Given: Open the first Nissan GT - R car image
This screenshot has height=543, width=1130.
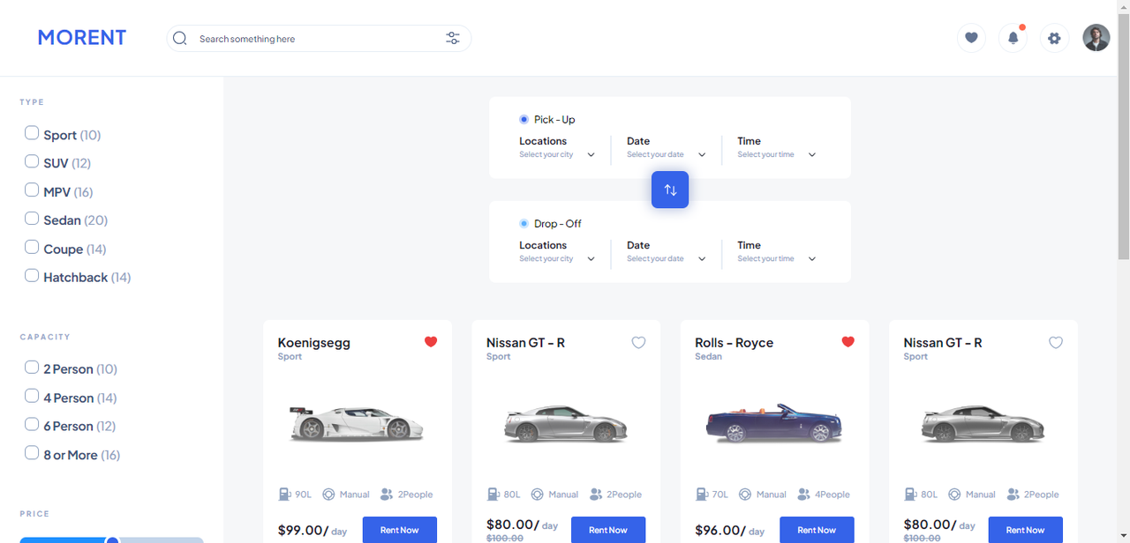Looking at the screenshot, I should pos(566,423).
